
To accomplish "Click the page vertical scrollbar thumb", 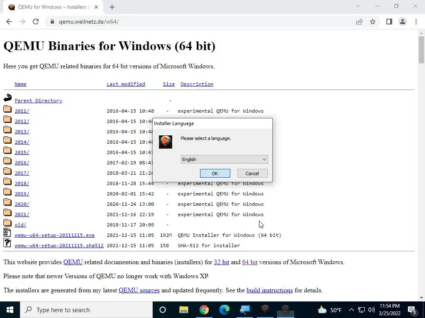I will pos(421,50).
